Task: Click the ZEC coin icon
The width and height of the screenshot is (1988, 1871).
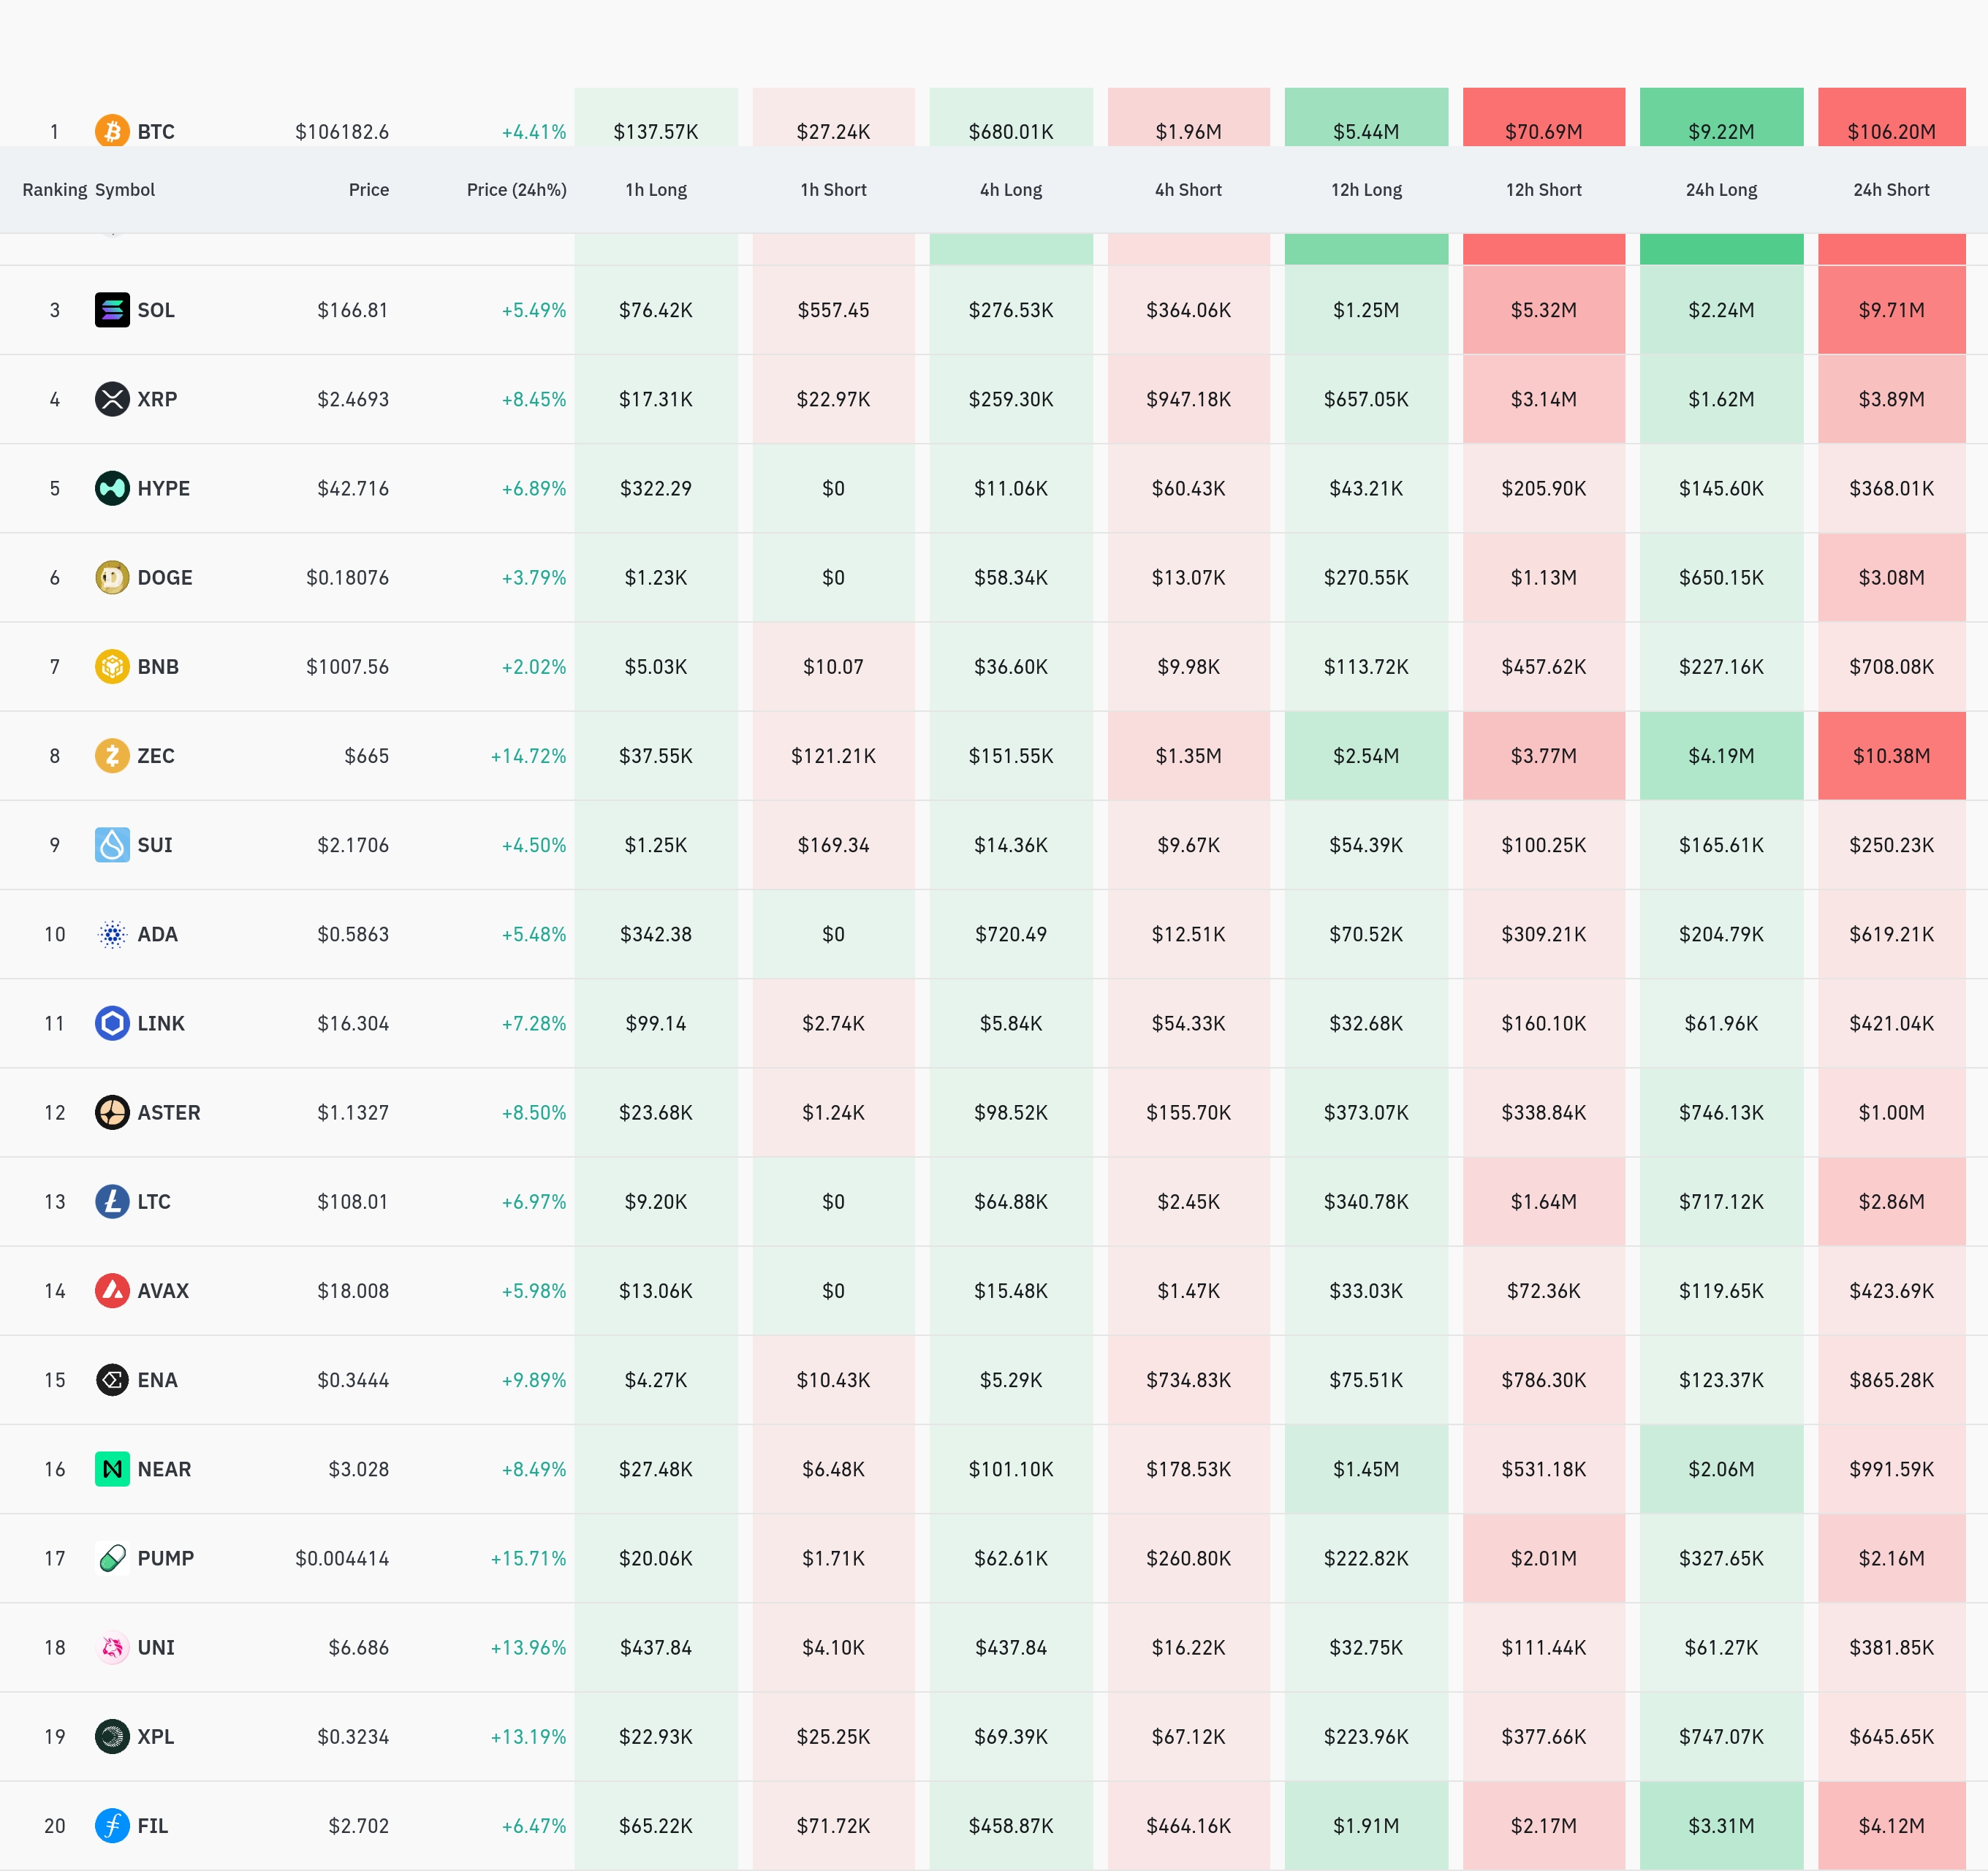Action: [x=112, y=756]
